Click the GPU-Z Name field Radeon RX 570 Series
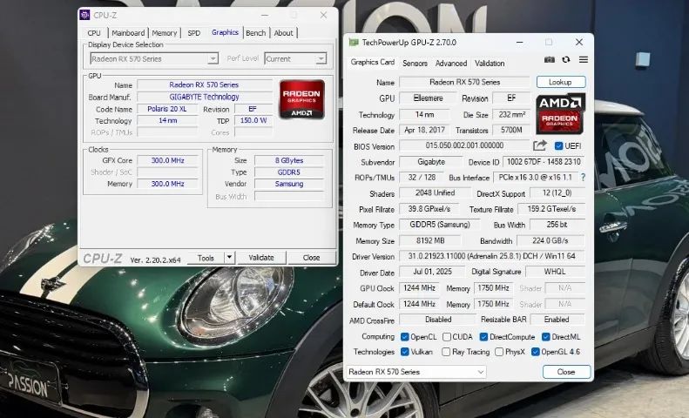Viewport: 689px width, 418px height. pyautogui.click(x=464, y=82)
